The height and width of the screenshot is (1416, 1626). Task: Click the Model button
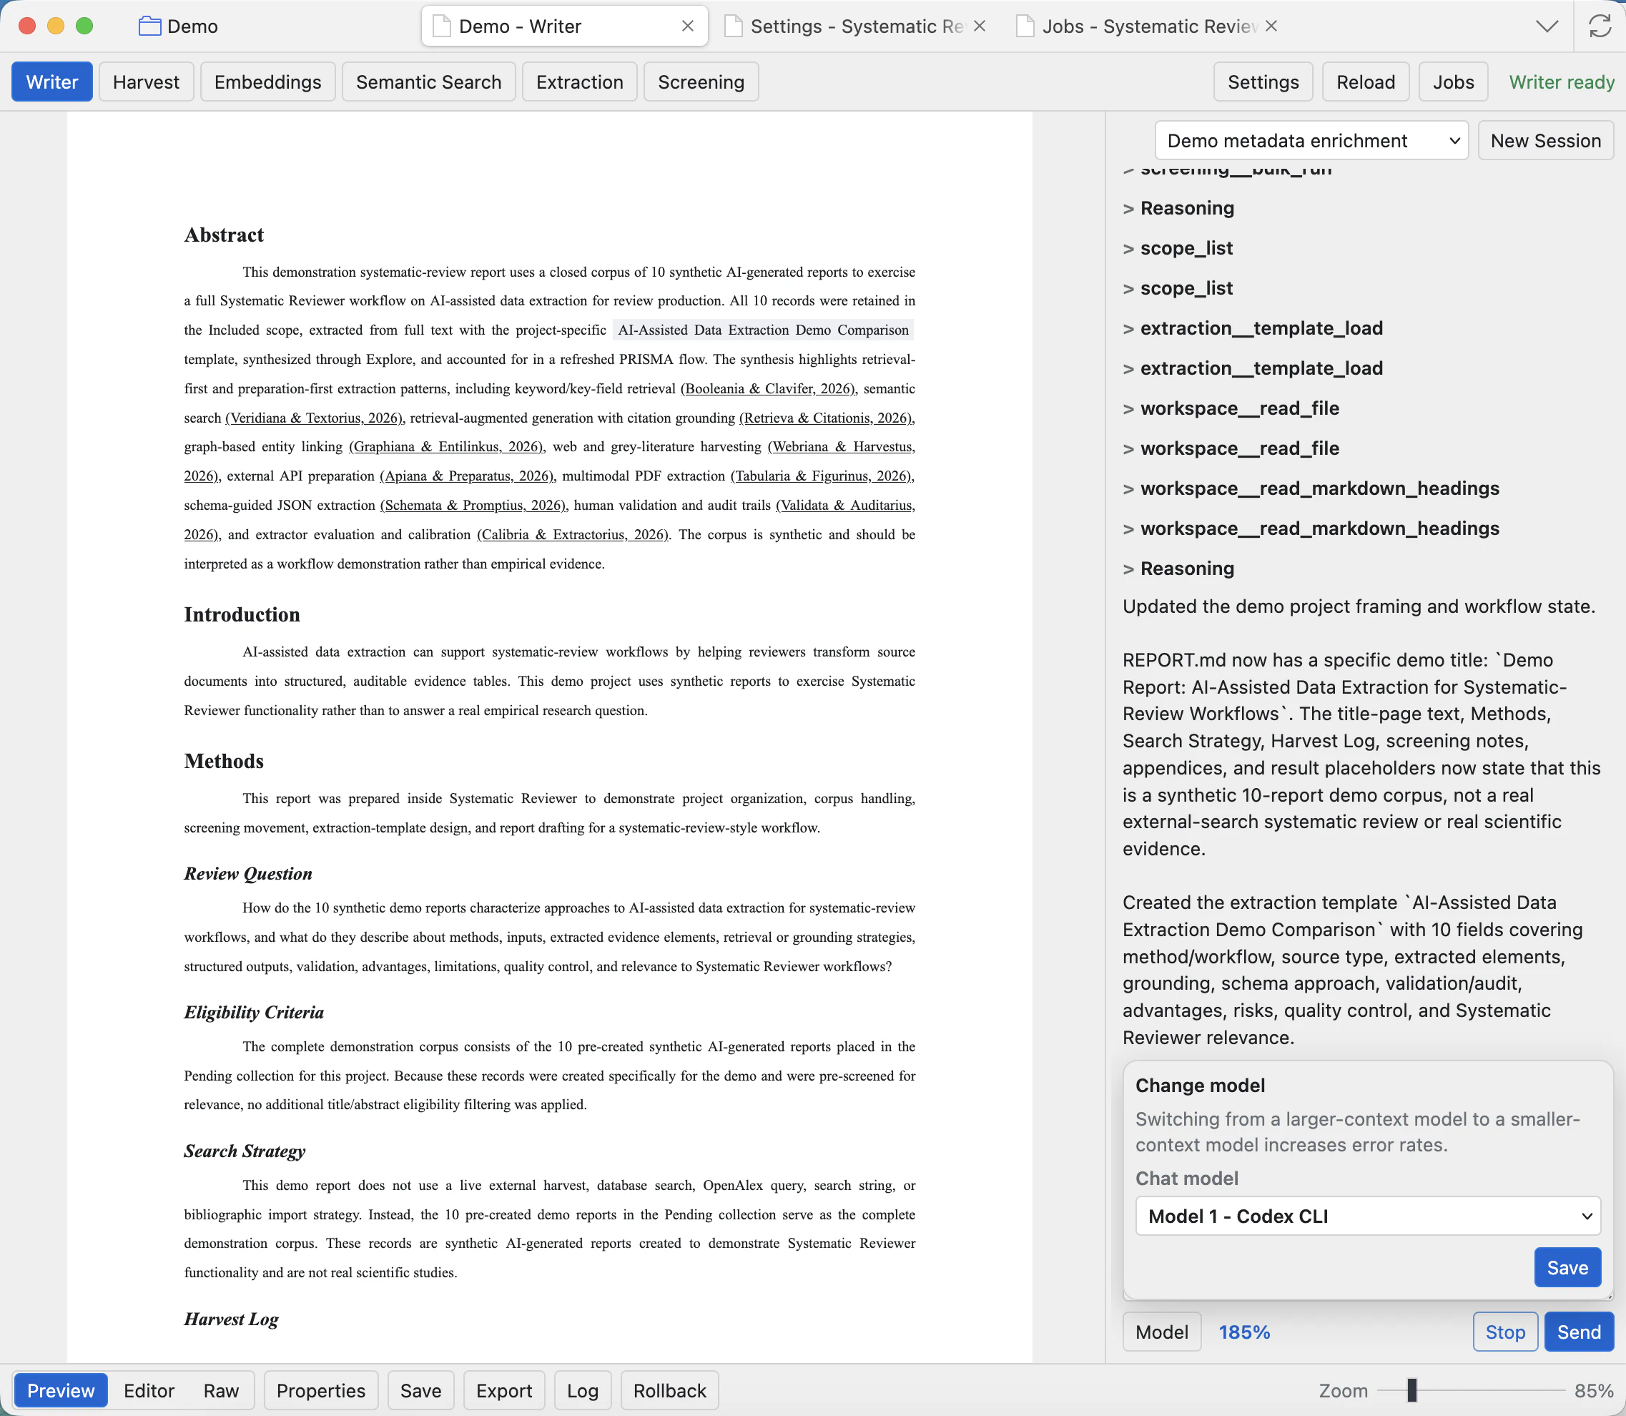pos(1161,1332)
